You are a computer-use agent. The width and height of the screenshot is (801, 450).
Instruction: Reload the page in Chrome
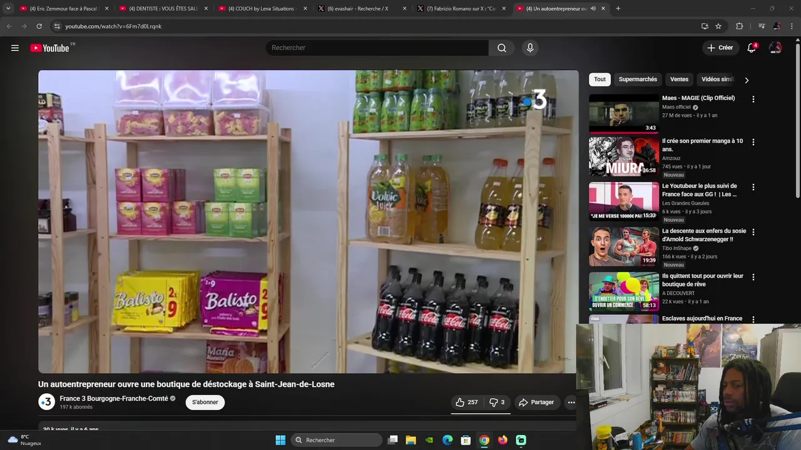pos(39,26)
